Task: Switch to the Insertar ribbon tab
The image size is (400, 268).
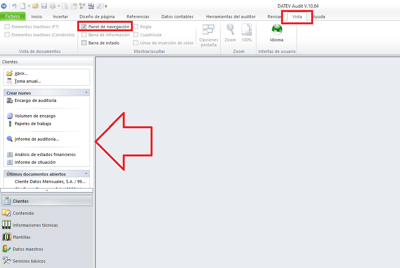Action: [61, 17]
